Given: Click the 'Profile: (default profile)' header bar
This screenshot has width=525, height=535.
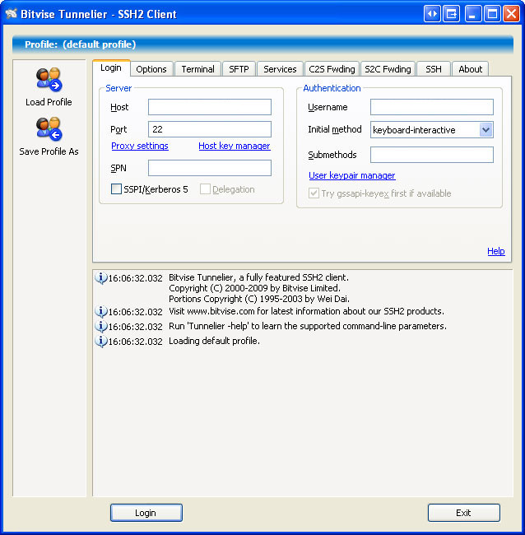Looking at the screenshot, I should click(x=262, y=44).
